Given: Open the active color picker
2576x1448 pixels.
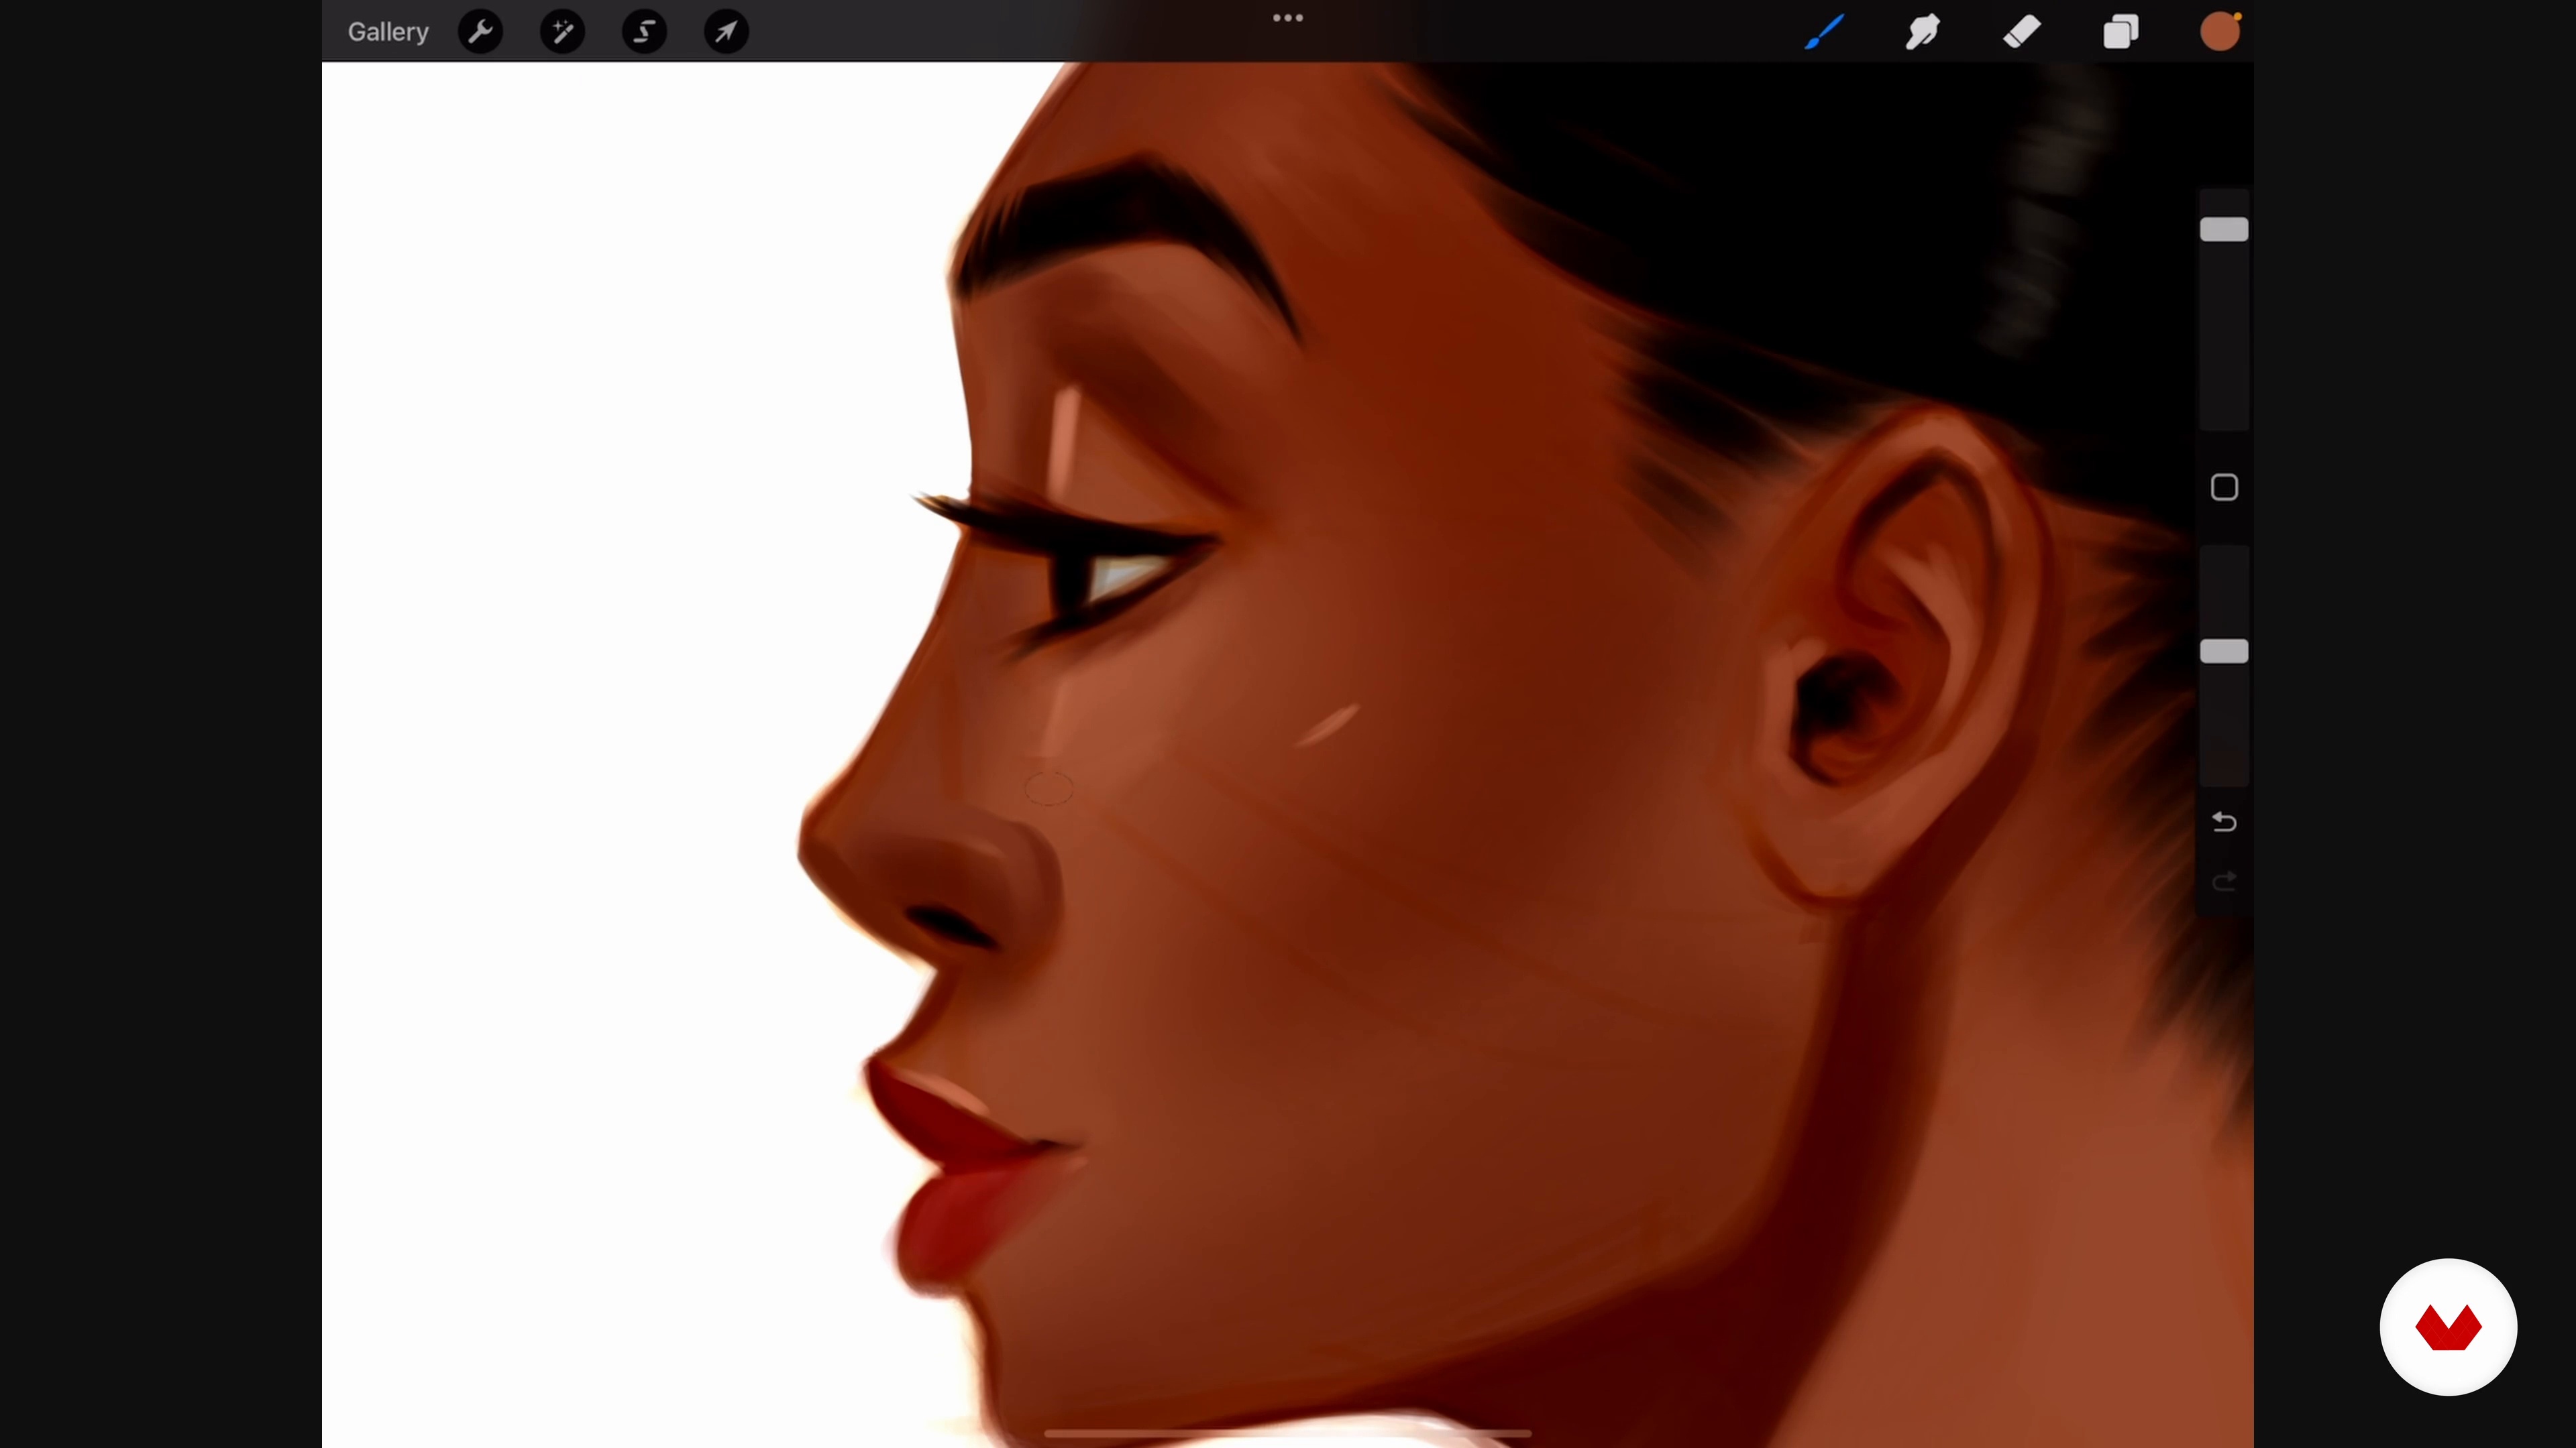Looking at the screenshot, I should (x=2220, y=32).
